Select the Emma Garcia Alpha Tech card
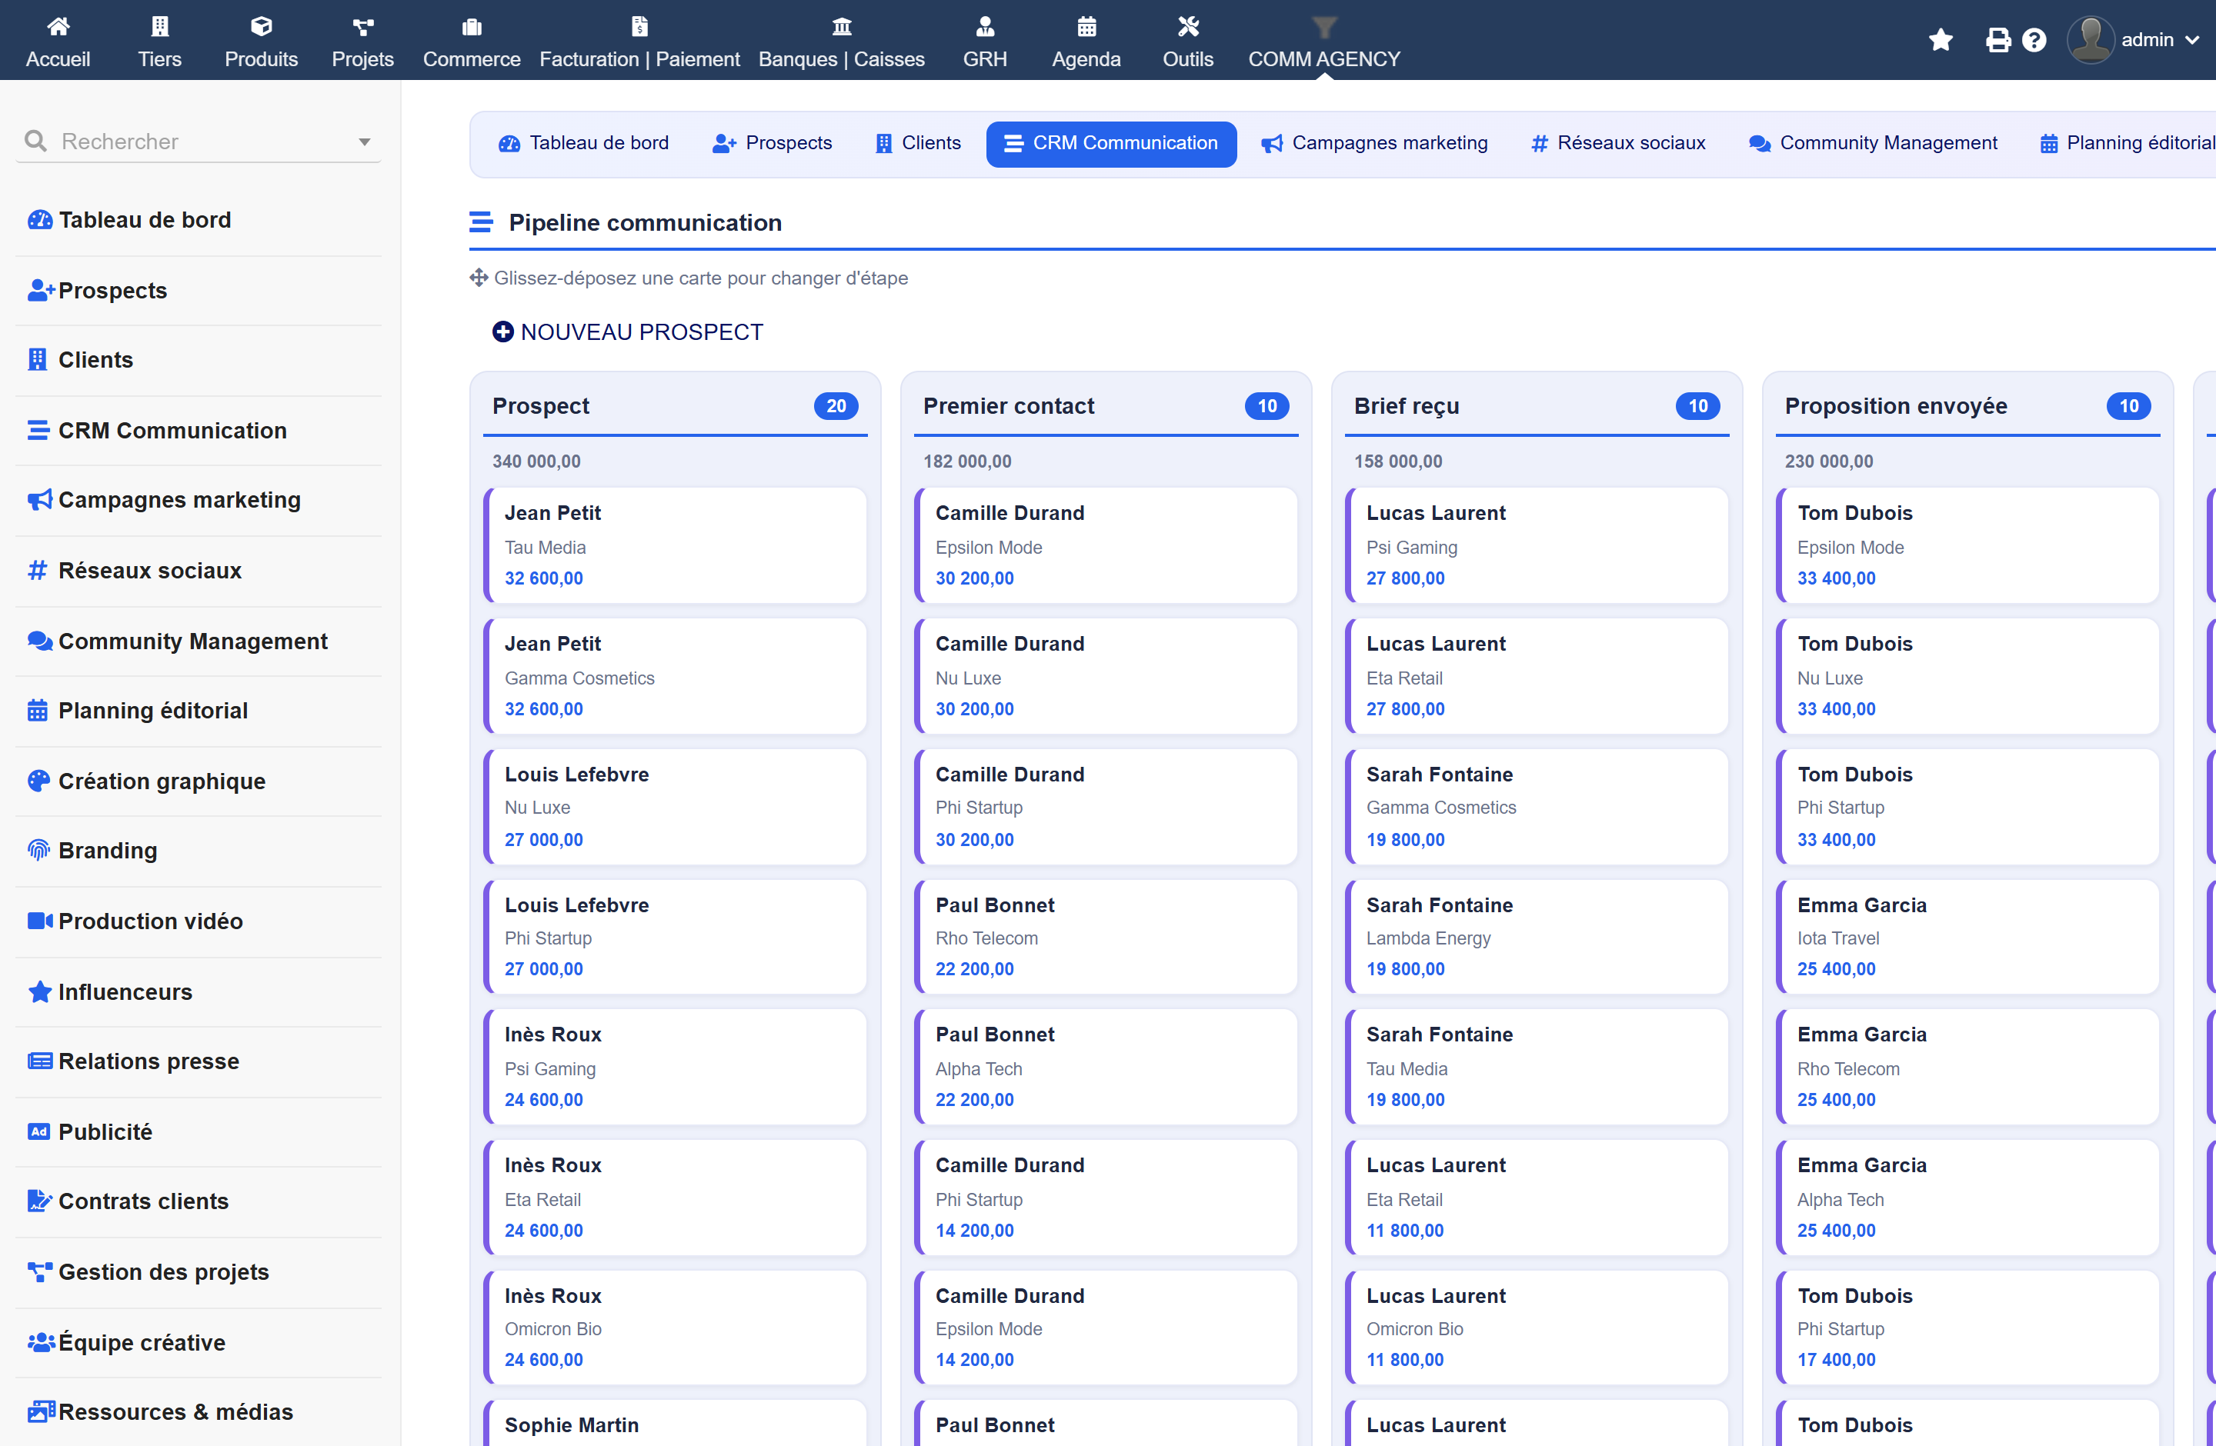Image resolution: width=2216 pixels, height=1446 pixels. click(1968, 1197)
